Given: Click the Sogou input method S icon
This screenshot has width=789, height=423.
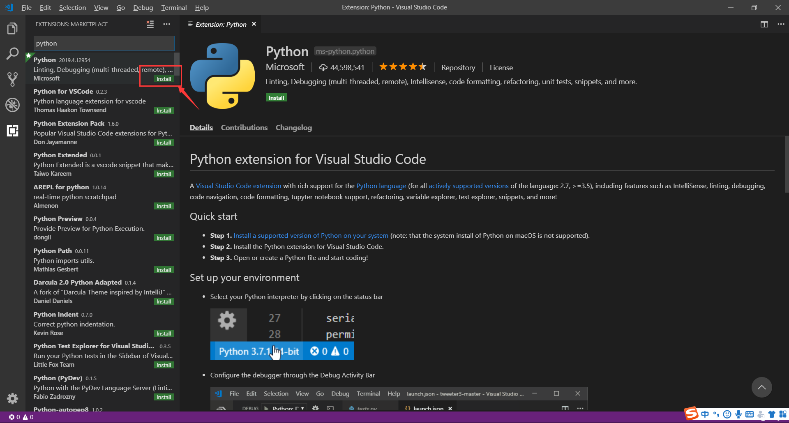Looking at the screenshot, I should point(691,414).
